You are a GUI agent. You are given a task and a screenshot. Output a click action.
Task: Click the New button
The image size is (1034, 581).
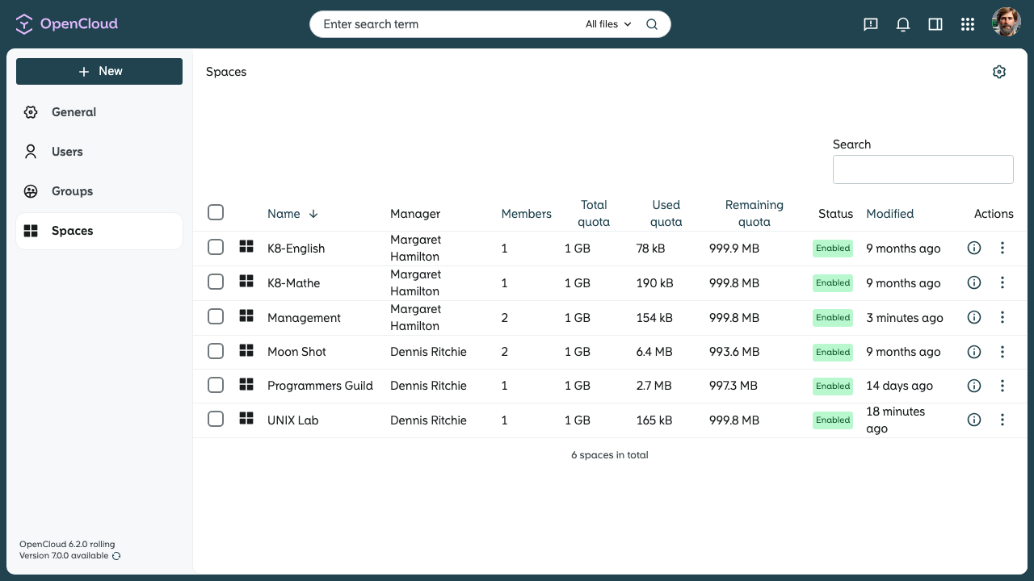pyautogui.click(x=99, y=71)
